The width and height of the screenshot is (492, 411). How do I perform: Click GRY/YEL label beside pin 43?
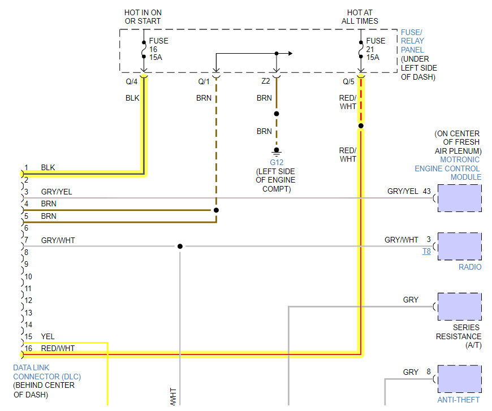(x=403, y=192)
